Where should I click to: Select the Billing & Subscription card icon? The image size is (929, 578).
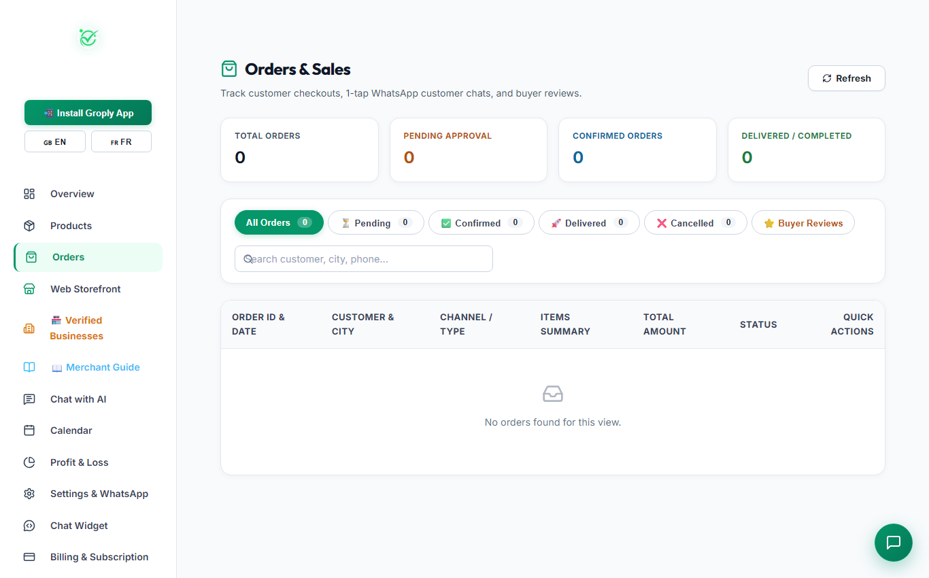click(29, 557)
